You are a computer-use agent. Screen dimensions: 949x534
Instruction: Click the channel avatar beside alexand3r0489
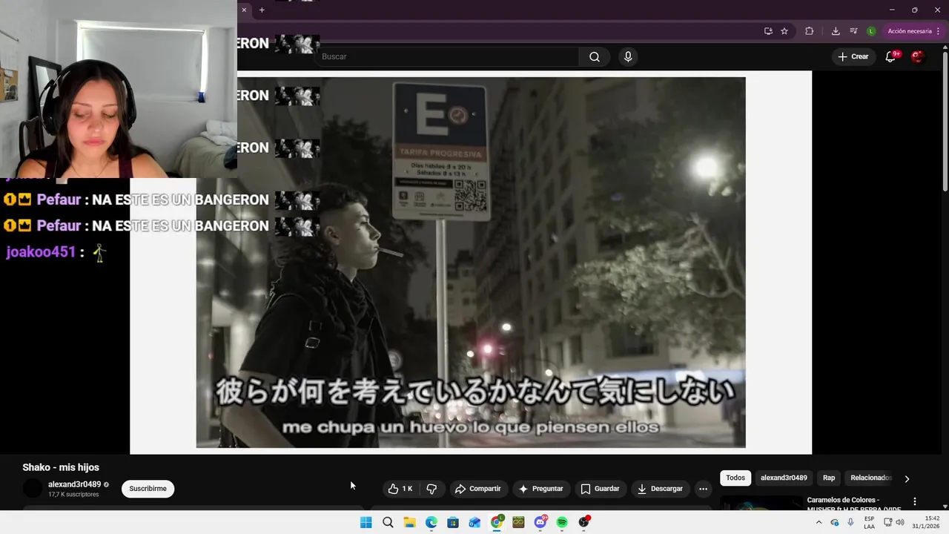[x=33, y=489]
